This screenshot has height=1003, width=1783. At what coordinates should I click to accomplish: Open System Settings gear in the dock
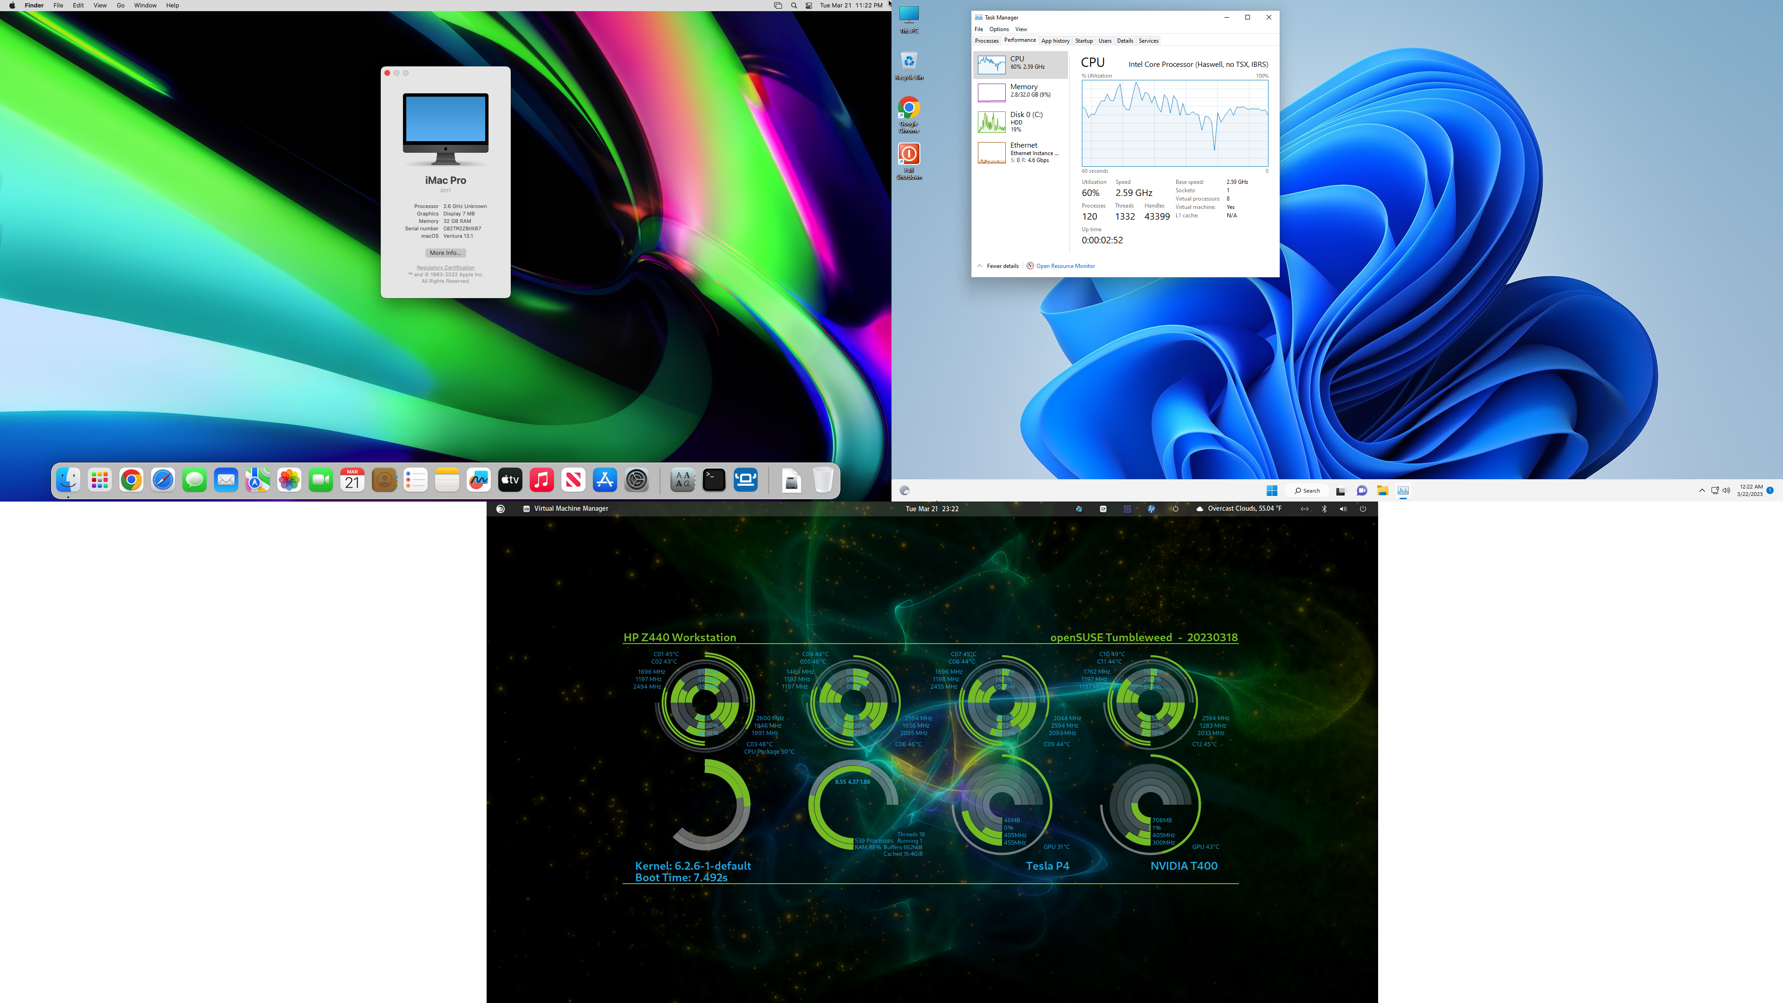tap(637, 480)
